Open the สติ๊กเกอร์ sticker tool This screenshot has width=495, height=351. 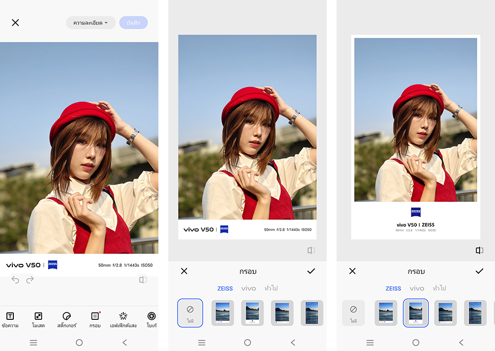(x=67, y=319)
